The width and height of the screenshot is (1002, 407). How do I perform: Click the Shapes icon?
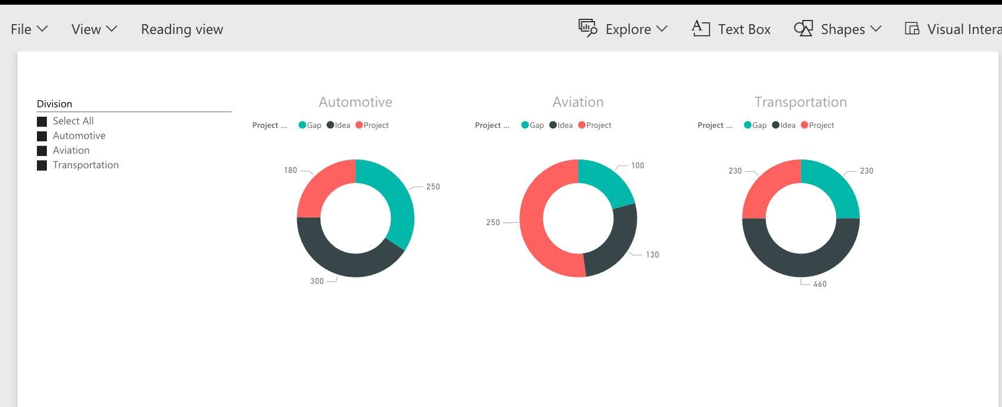tap(803, 28)
